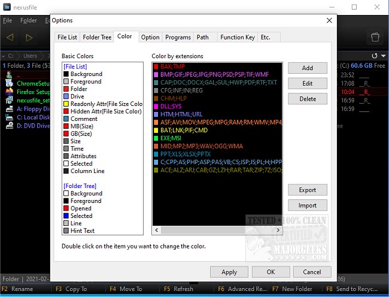Click the F5 Refresh function key
The height and width of the screenshot is (297, 389).
point(178,289)
